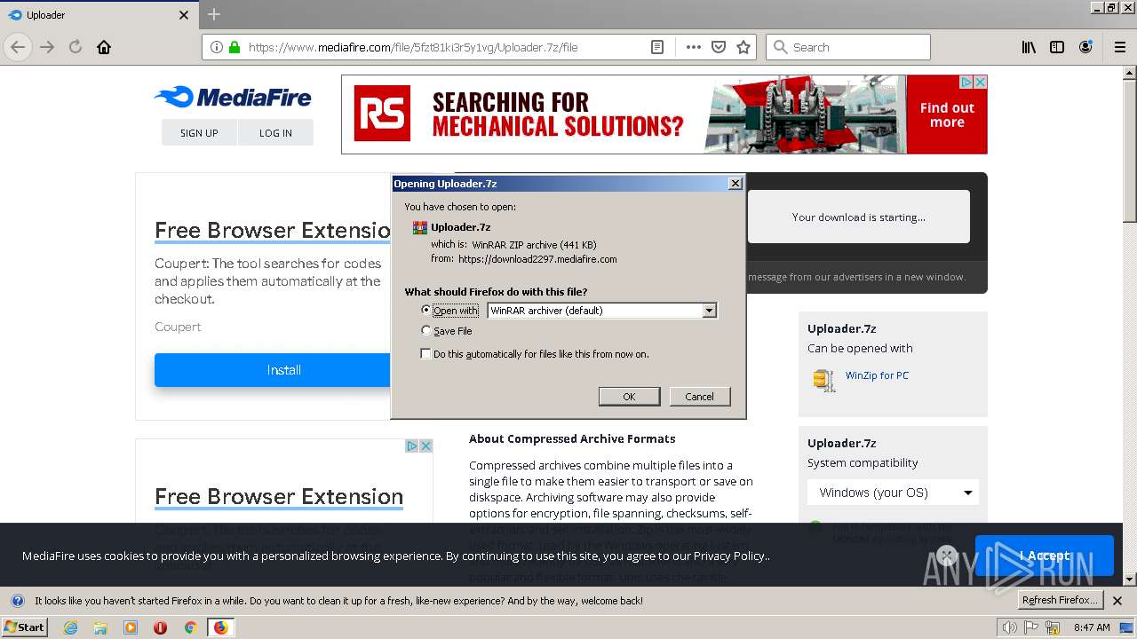Click the taskbar clock 8:47 AM
The height and width of the screenshot is (639, 1137).
pos(1092,627)
